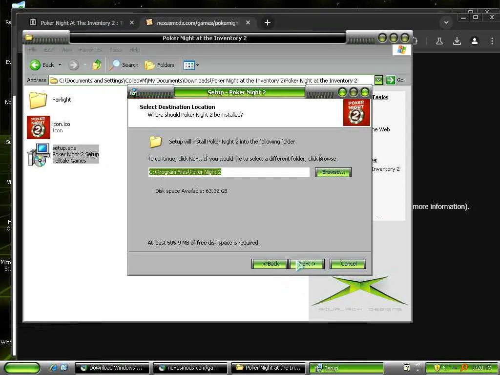This screenshot has height=375, width=500.
Task: Click the Start button on taskbar
Action: click(22, 368)
